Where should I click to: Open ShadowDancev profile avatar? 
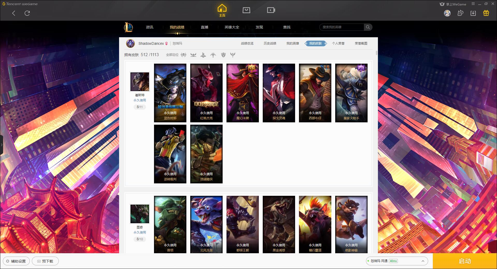coord(130,43)
